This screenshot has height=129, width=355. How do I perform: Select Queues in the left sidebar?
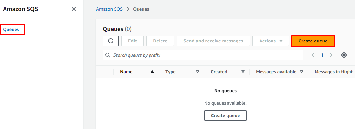11,30
